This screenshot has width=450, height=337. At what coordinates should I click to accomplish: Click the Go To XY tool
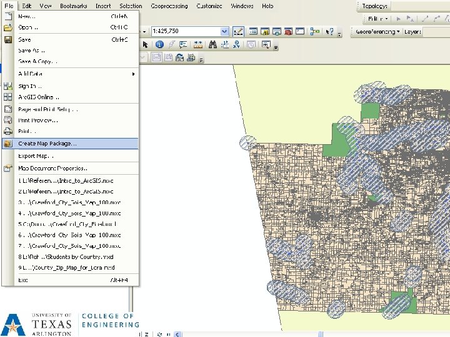coord(236,44)
